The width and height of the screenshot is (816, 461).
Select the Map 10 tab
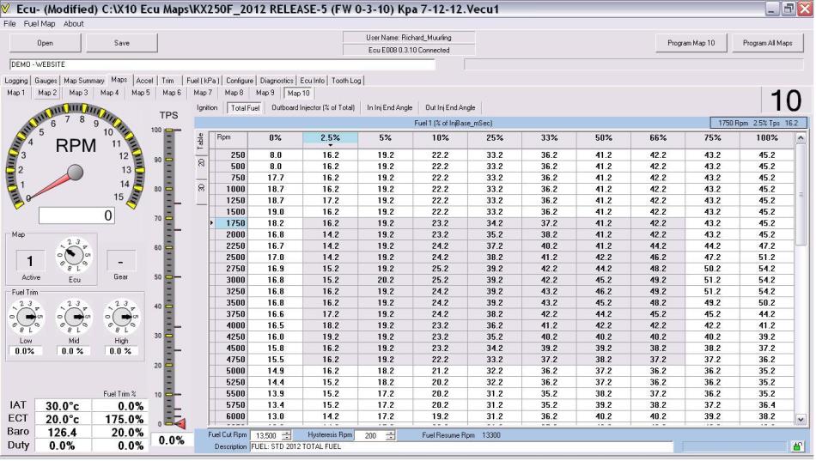coord(298,93)
